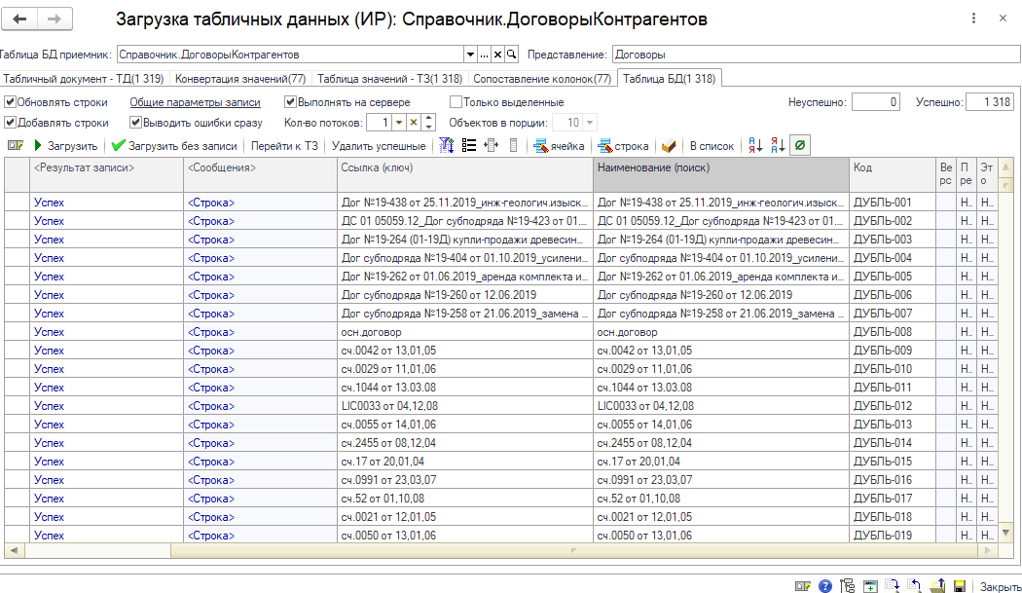
Task: Open the Конвертация значений(77) tab
Action: [x=240, y=79]
